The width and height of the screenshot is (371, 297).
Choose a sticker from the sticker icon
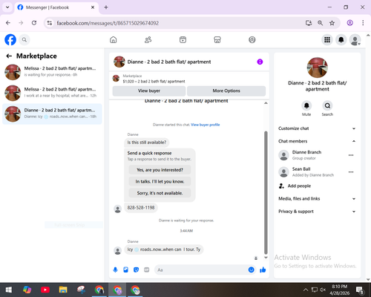136,270
